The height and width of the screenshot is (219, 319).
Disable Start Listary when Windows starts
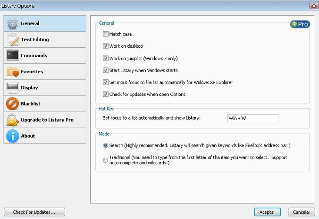(106, 70)
